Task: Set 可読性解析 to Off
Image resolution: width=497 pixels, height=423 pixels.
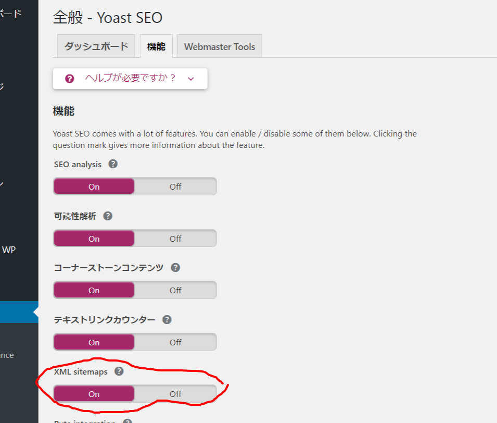Action: [175, 238]
